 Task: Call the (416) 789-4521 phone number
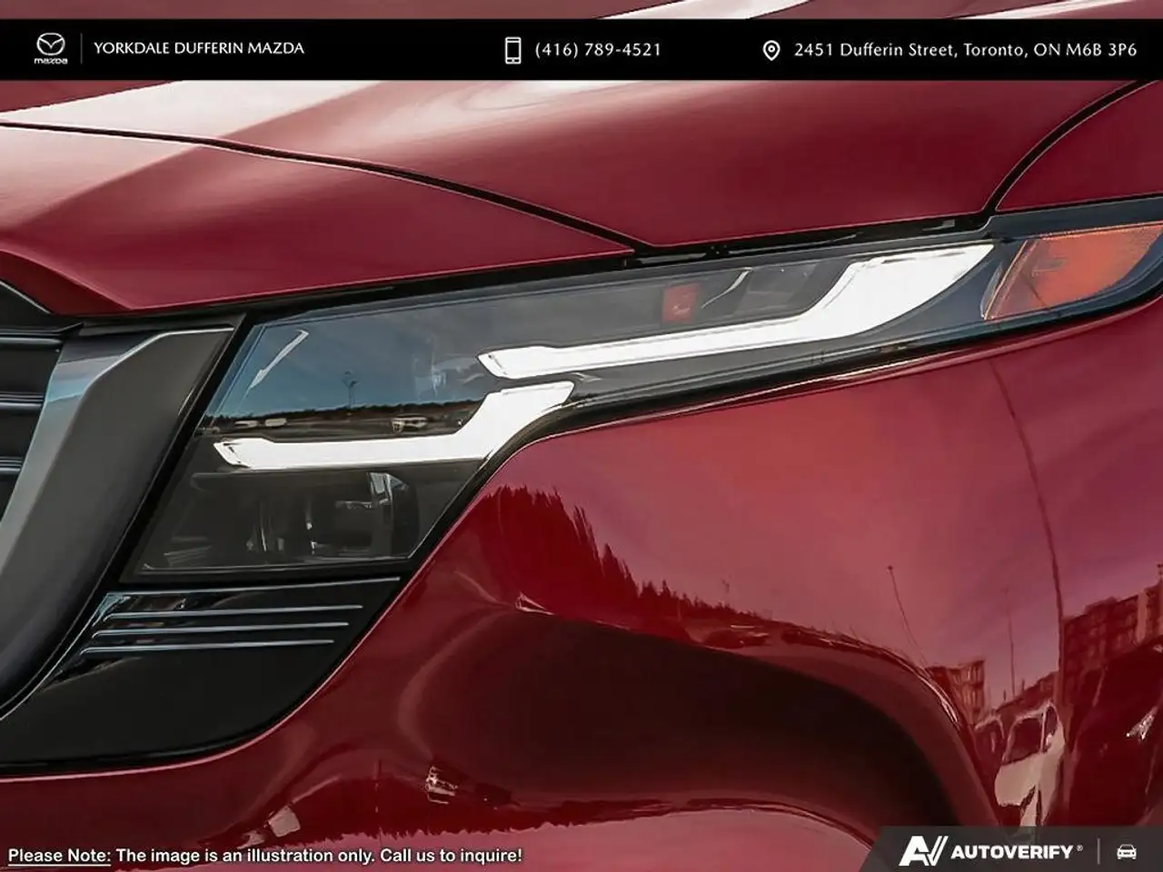coord(598,50)
